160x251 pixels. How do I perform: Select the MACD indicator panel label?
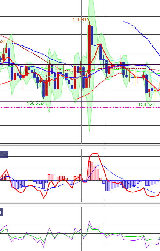[4, 155]
